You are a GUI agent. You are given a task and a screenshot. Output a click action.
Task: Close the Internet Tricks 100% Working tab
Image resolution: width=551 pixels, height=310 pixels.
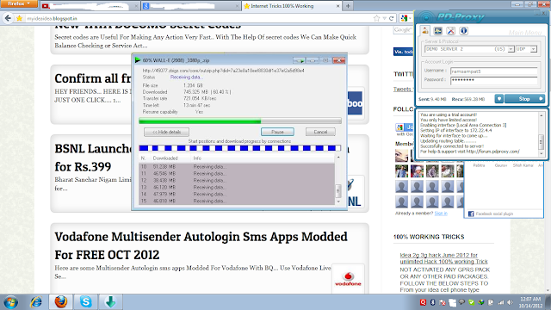[337, 6]
